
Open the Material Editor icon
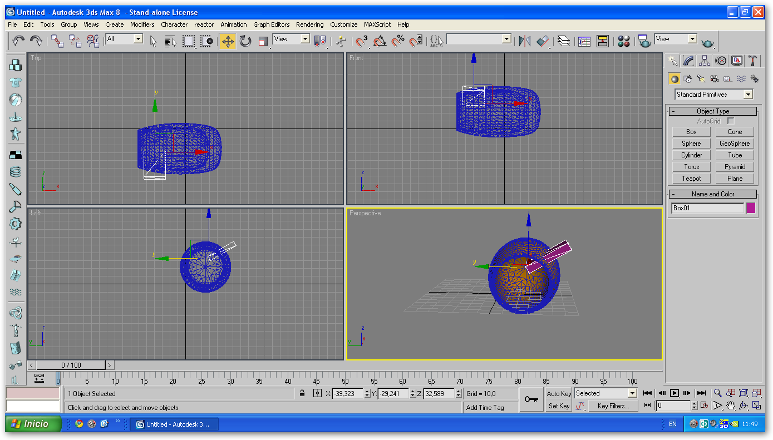pyautogui.click(x=624, y=41)
